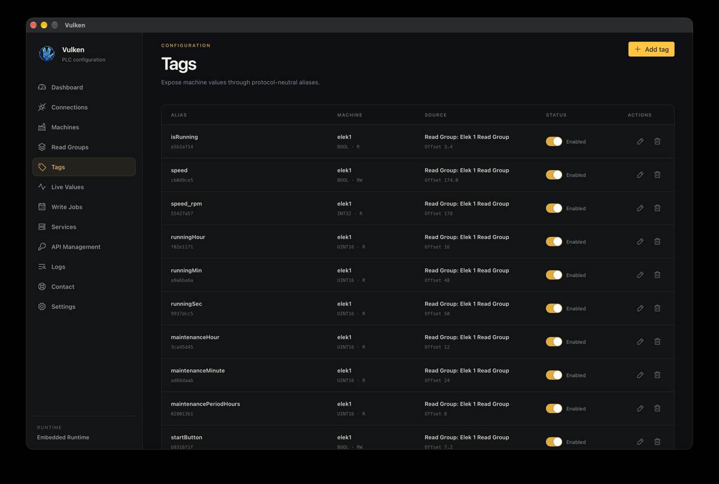This screenshot has width=719, height=484.
Task: Open the Machines section
Action: point(84,127)
